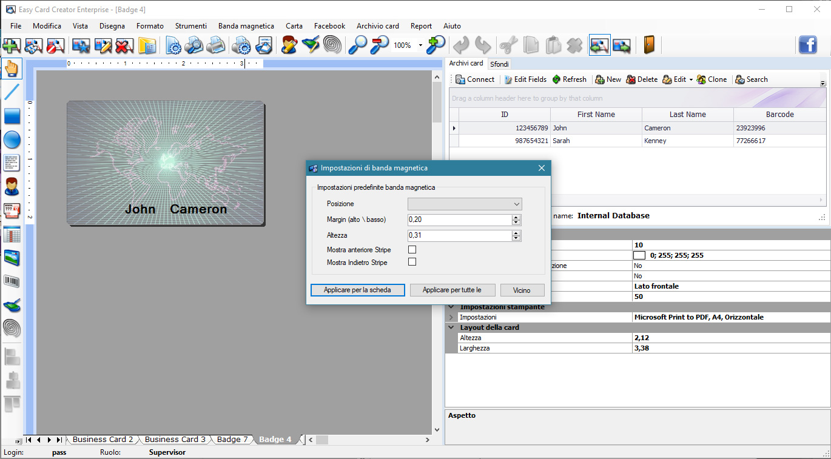Click the zoom out magnifier icon
The image size is (831, 459).
click(380, 45)
